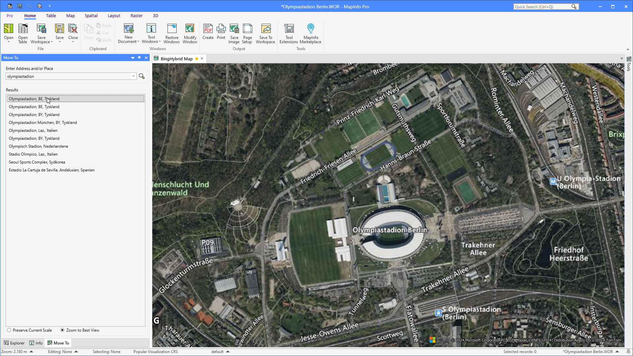
Task: Enable Preserve Current Scale
Action: (x=9, y=330)
